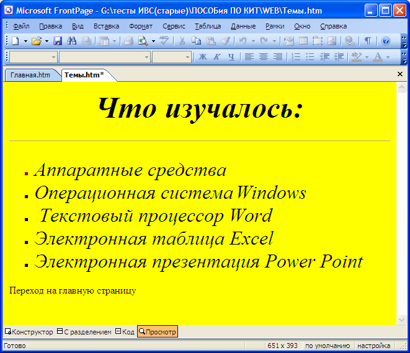
Task: Open Preview in Browser dropdown arrow
Action: pos(153,41)
